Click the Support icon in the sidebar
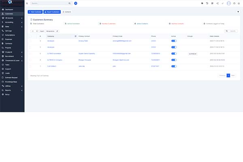This screenshot has width=243, height=162. pyautogui.click(x=3, y=69)
